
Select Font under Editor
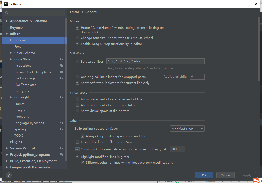[x=18, y=47]
